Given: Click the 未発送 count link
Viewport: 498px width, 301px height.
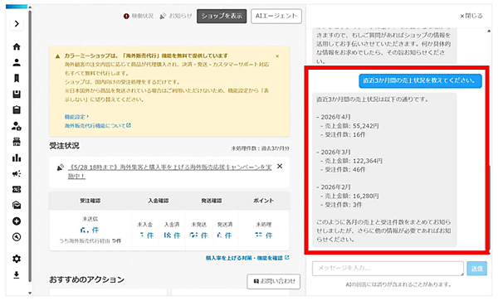Looking at the screenshot, I should (x=198, y=235).
